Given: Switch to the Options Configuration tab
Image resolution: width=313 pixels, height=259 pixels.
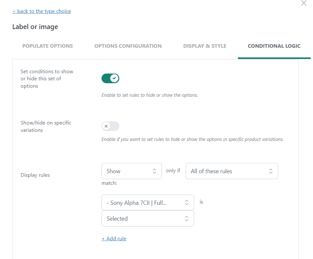Looking at the screenshot, I should tap(128, 46).
